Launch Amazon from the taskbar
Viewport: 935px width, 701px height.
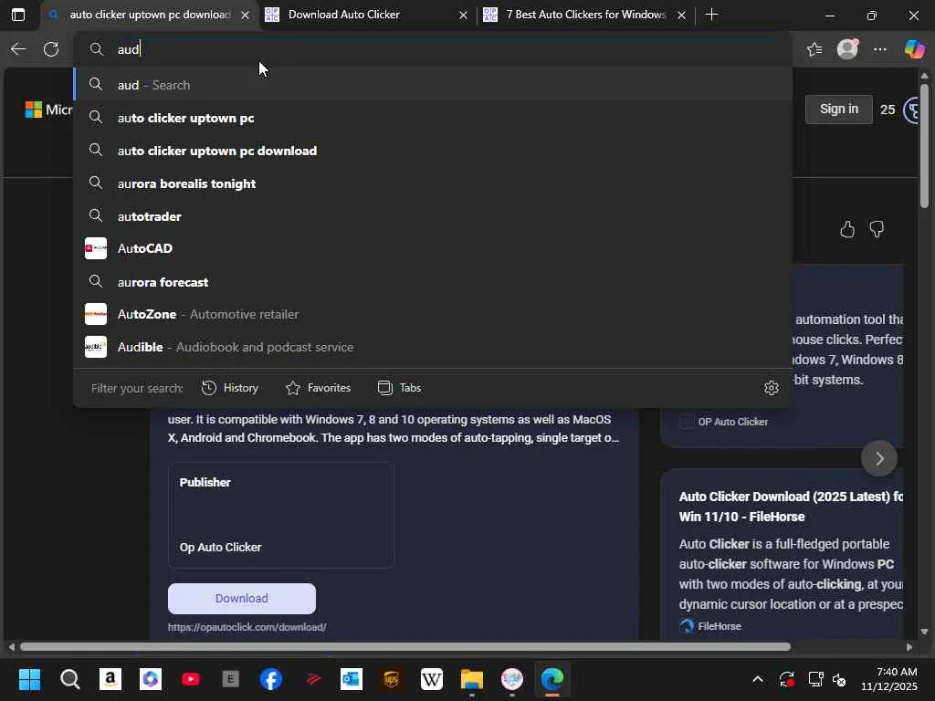pyautogui.click(x=110, y=679)
